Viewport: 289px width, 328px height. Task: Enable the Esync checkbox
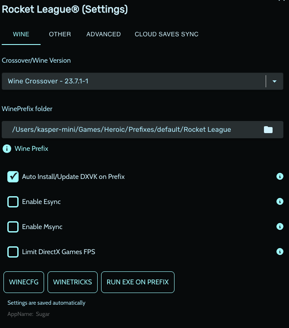point(13,202)
